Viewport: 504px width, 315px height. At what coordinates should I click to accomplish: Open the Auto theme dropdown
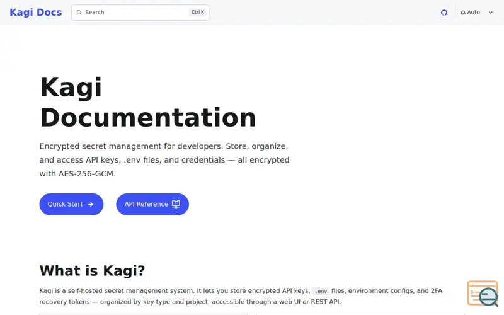click(x=477, y=13)
